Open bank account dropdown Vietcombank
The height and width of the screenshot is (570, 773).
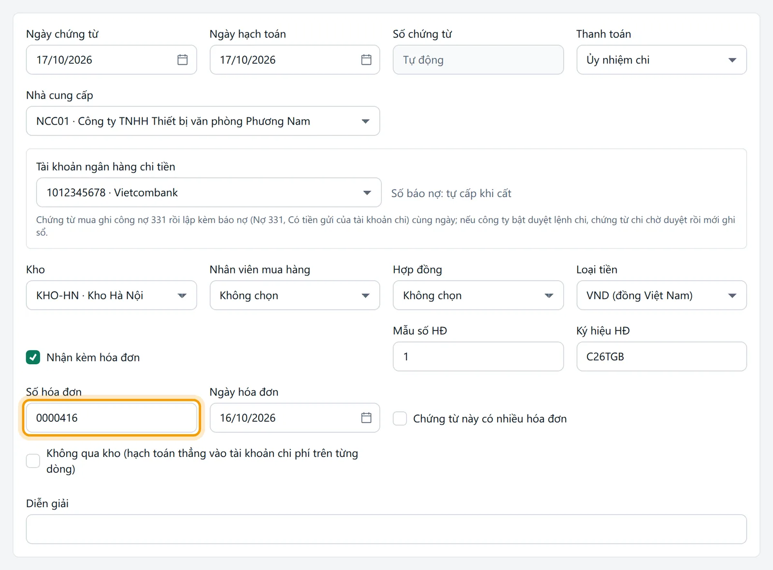click(x=209, y=192)
